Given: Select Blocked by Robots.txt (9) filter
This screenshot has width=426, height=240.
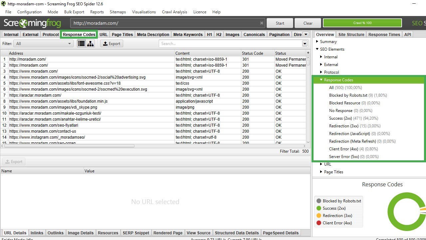Looking at the screenshot, I should point(358,95).
